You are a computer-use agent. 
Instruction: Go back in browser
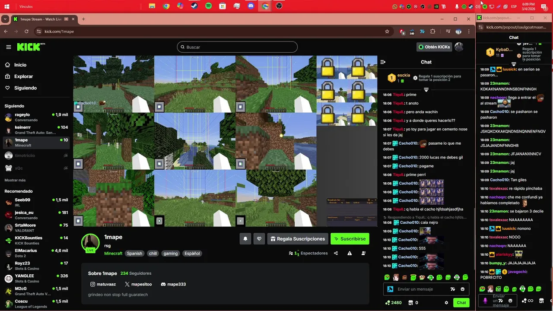point(6,31)
